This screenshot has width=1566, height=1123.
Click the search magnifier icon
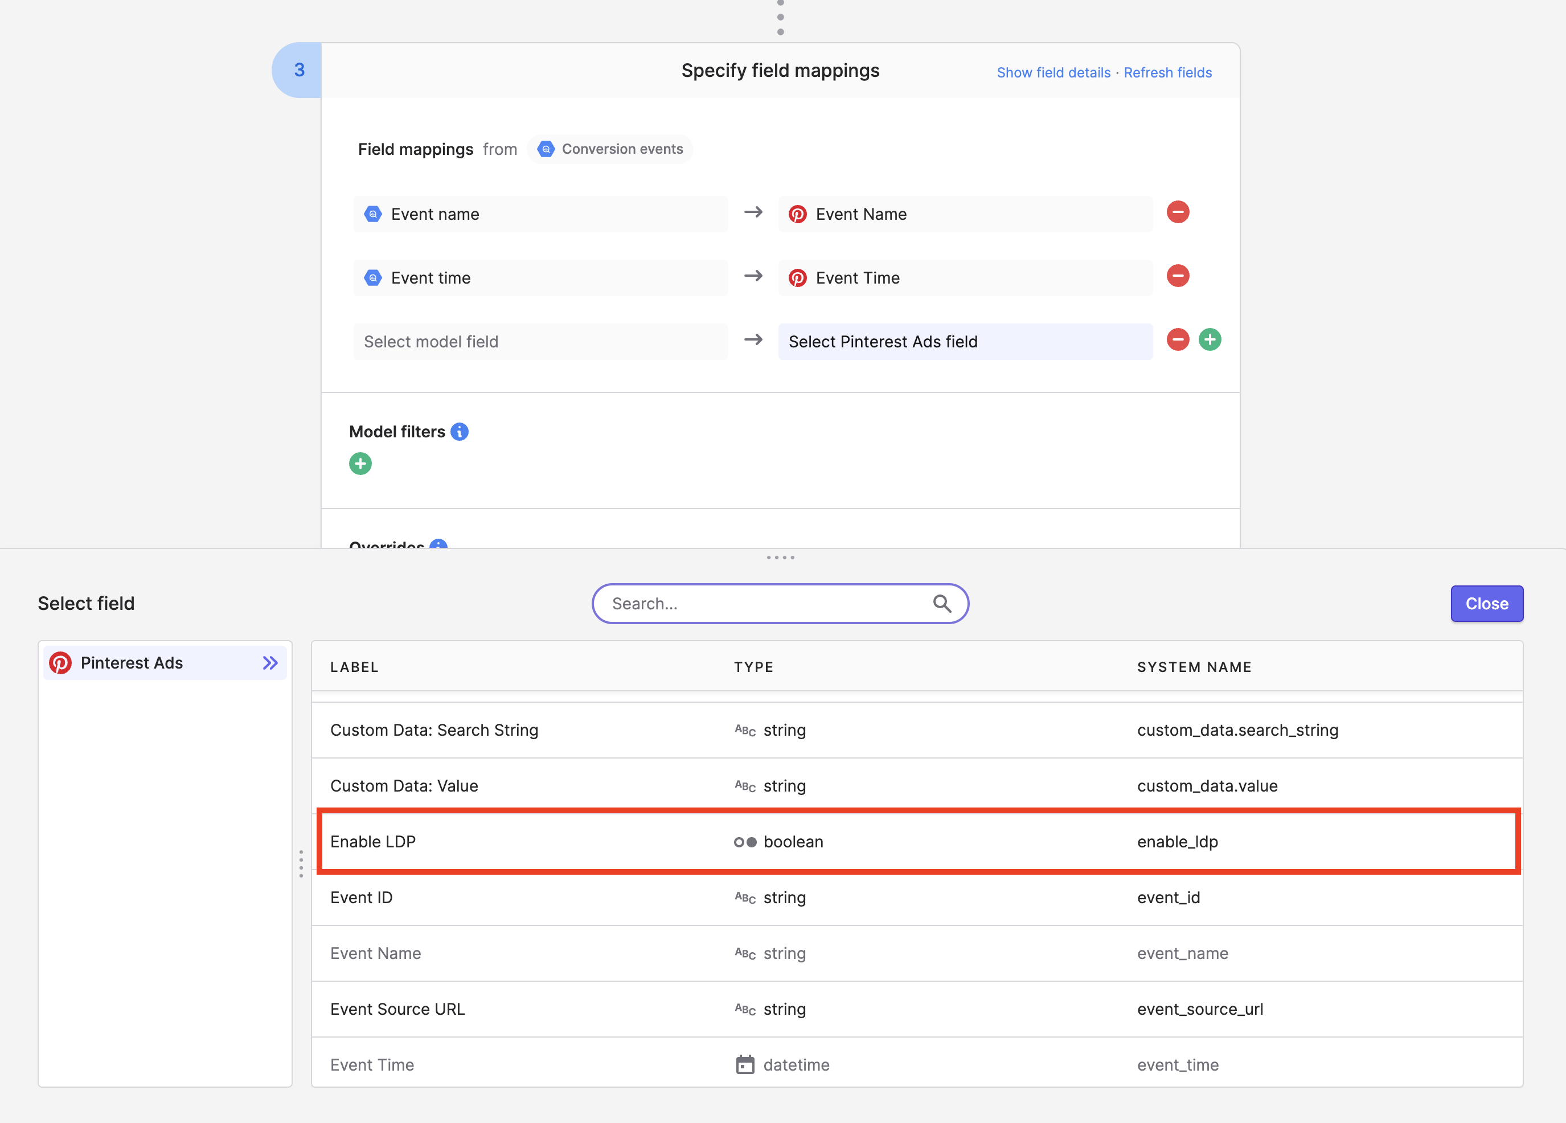click(x=942, y=604)
